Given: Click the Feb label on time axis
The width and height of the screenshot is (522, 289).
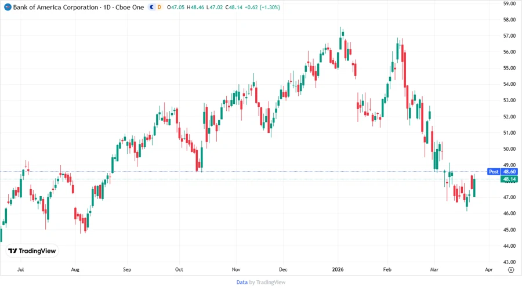Looking at the screenshot, I should [387, 269].
